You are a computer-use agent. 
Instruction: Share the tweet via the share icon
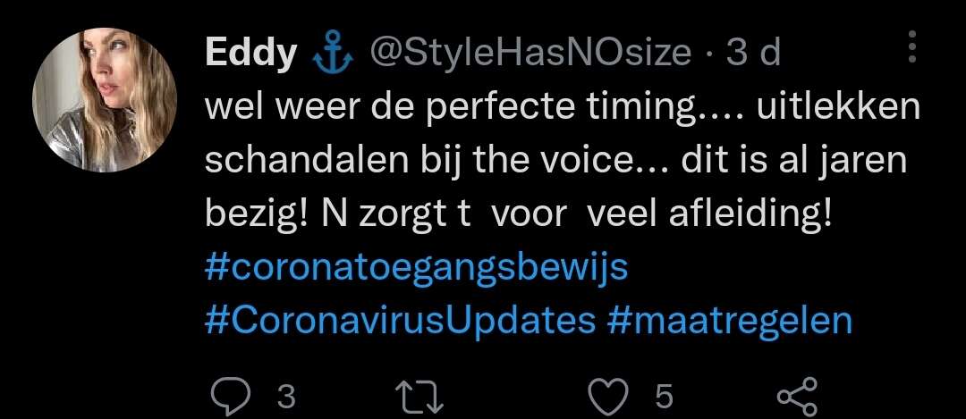coord(797,397)
